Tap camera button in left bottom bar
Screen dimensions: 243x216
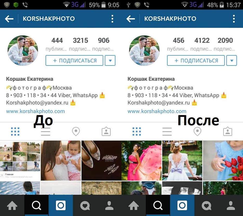tap(61, 205)
